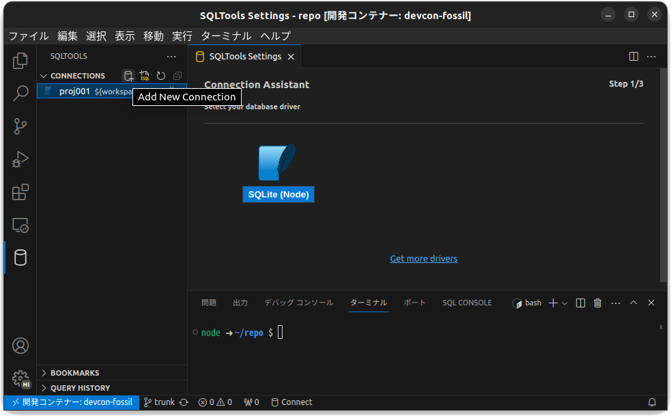The width and height of the screenshot is (671, 416).
Task: Close the bottom panel
Action: (651, 303)
